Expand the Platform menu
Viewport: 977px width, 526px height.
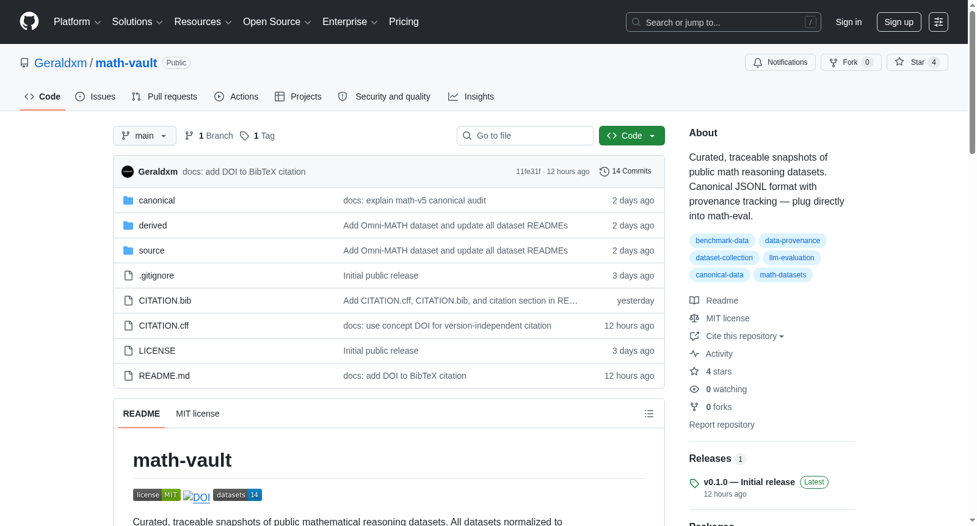pyautogui.click(x=78, y=22)
